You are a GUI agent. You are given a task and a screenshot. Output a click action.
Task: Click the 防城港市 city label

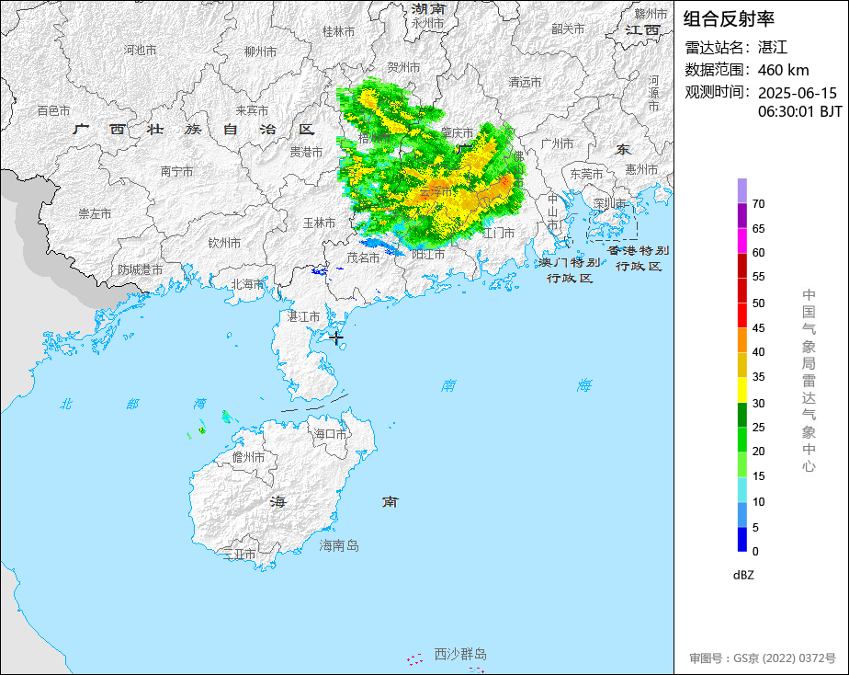pos(141,269)
